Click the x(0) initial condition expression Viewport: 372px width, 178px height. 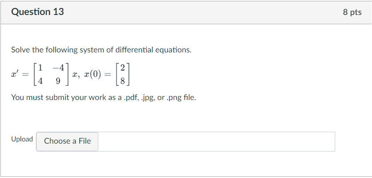click(x=93, y=74)
